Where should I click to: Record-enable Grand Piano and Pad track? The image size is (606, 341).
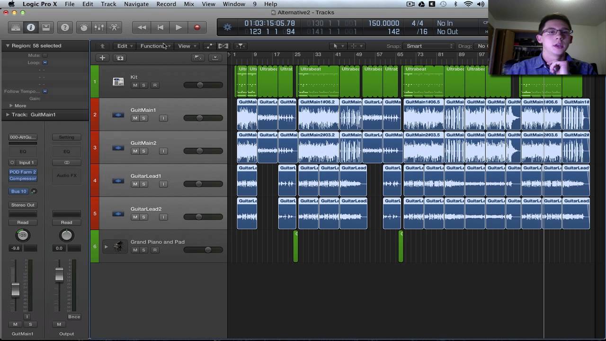pyautogui.click(x=155, y=250)
